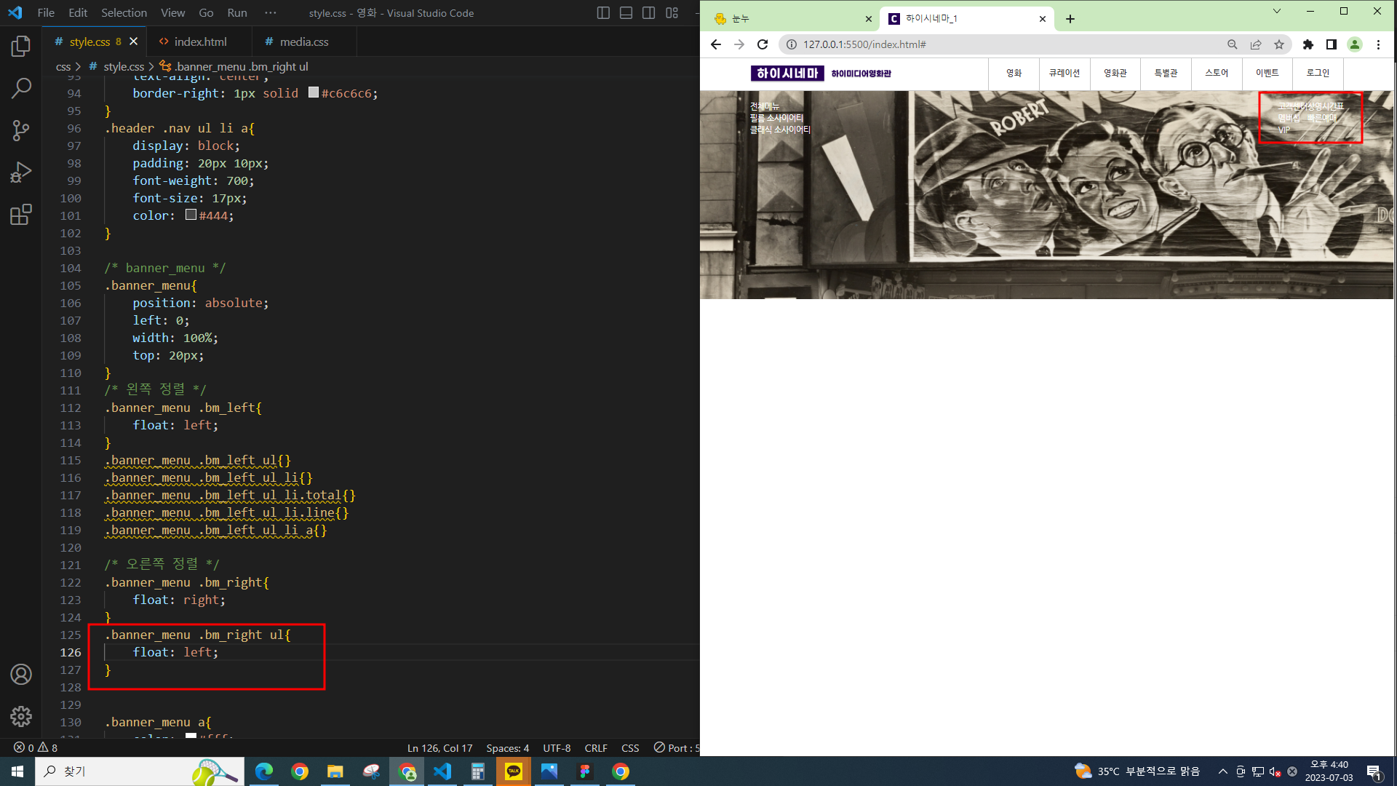Click the #c6c6c6 color swatch in editor
This screenshot has width=1397, height=786.
point(314,92)
